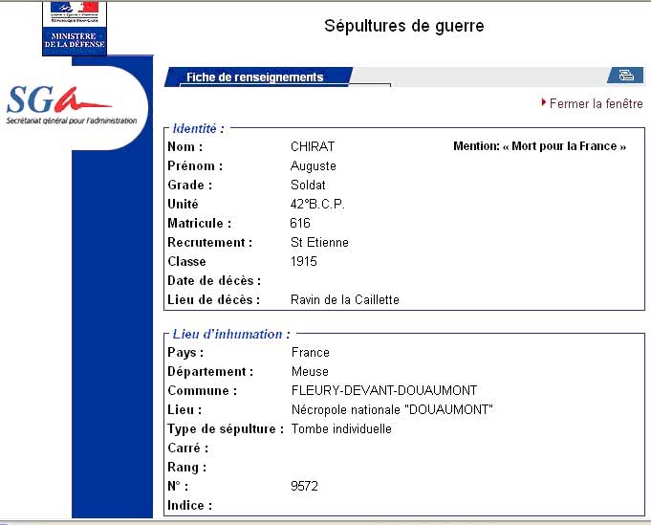Click the Identité section title
The height and width of the screenshot is (525, 651).
(199, 129)
